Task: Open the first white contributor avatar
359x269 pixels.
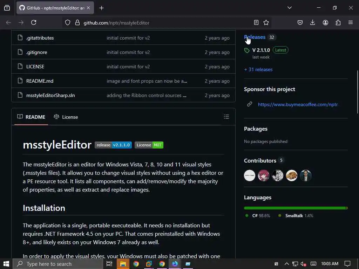Action: coord(250,176)
